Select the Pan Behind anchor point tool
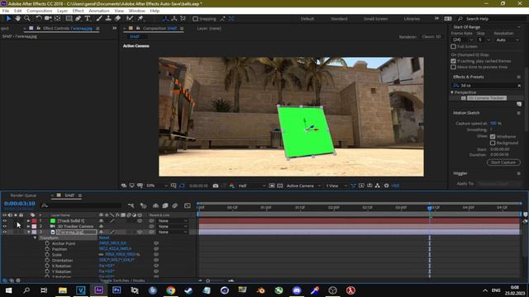The image size is (529, 297). point(57,18)
